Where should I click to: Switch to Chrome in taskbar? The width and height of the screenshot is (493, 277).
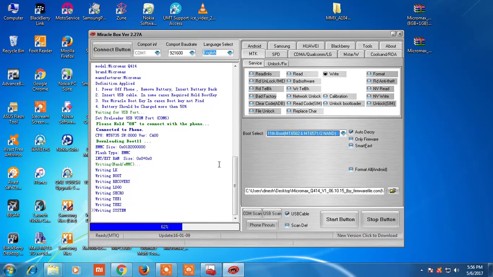[x=121, y=270]
